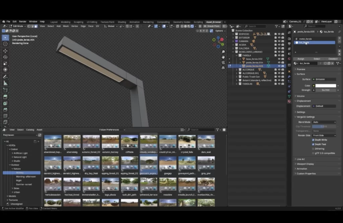Open the Blend Mode dropdown set to Auto

click(x=324, y=122)
